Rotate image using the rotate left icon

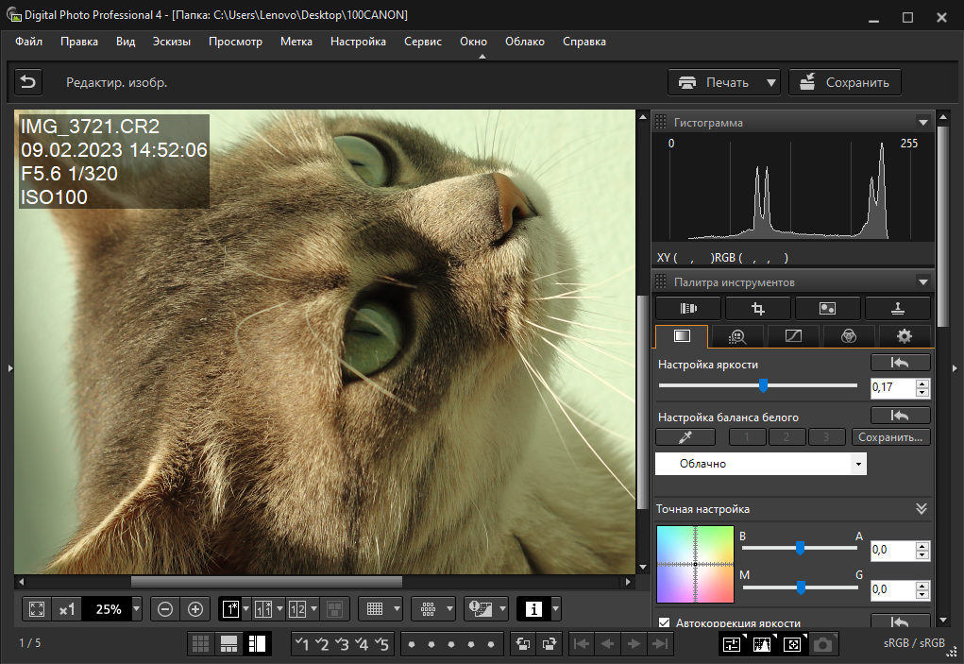521,644
